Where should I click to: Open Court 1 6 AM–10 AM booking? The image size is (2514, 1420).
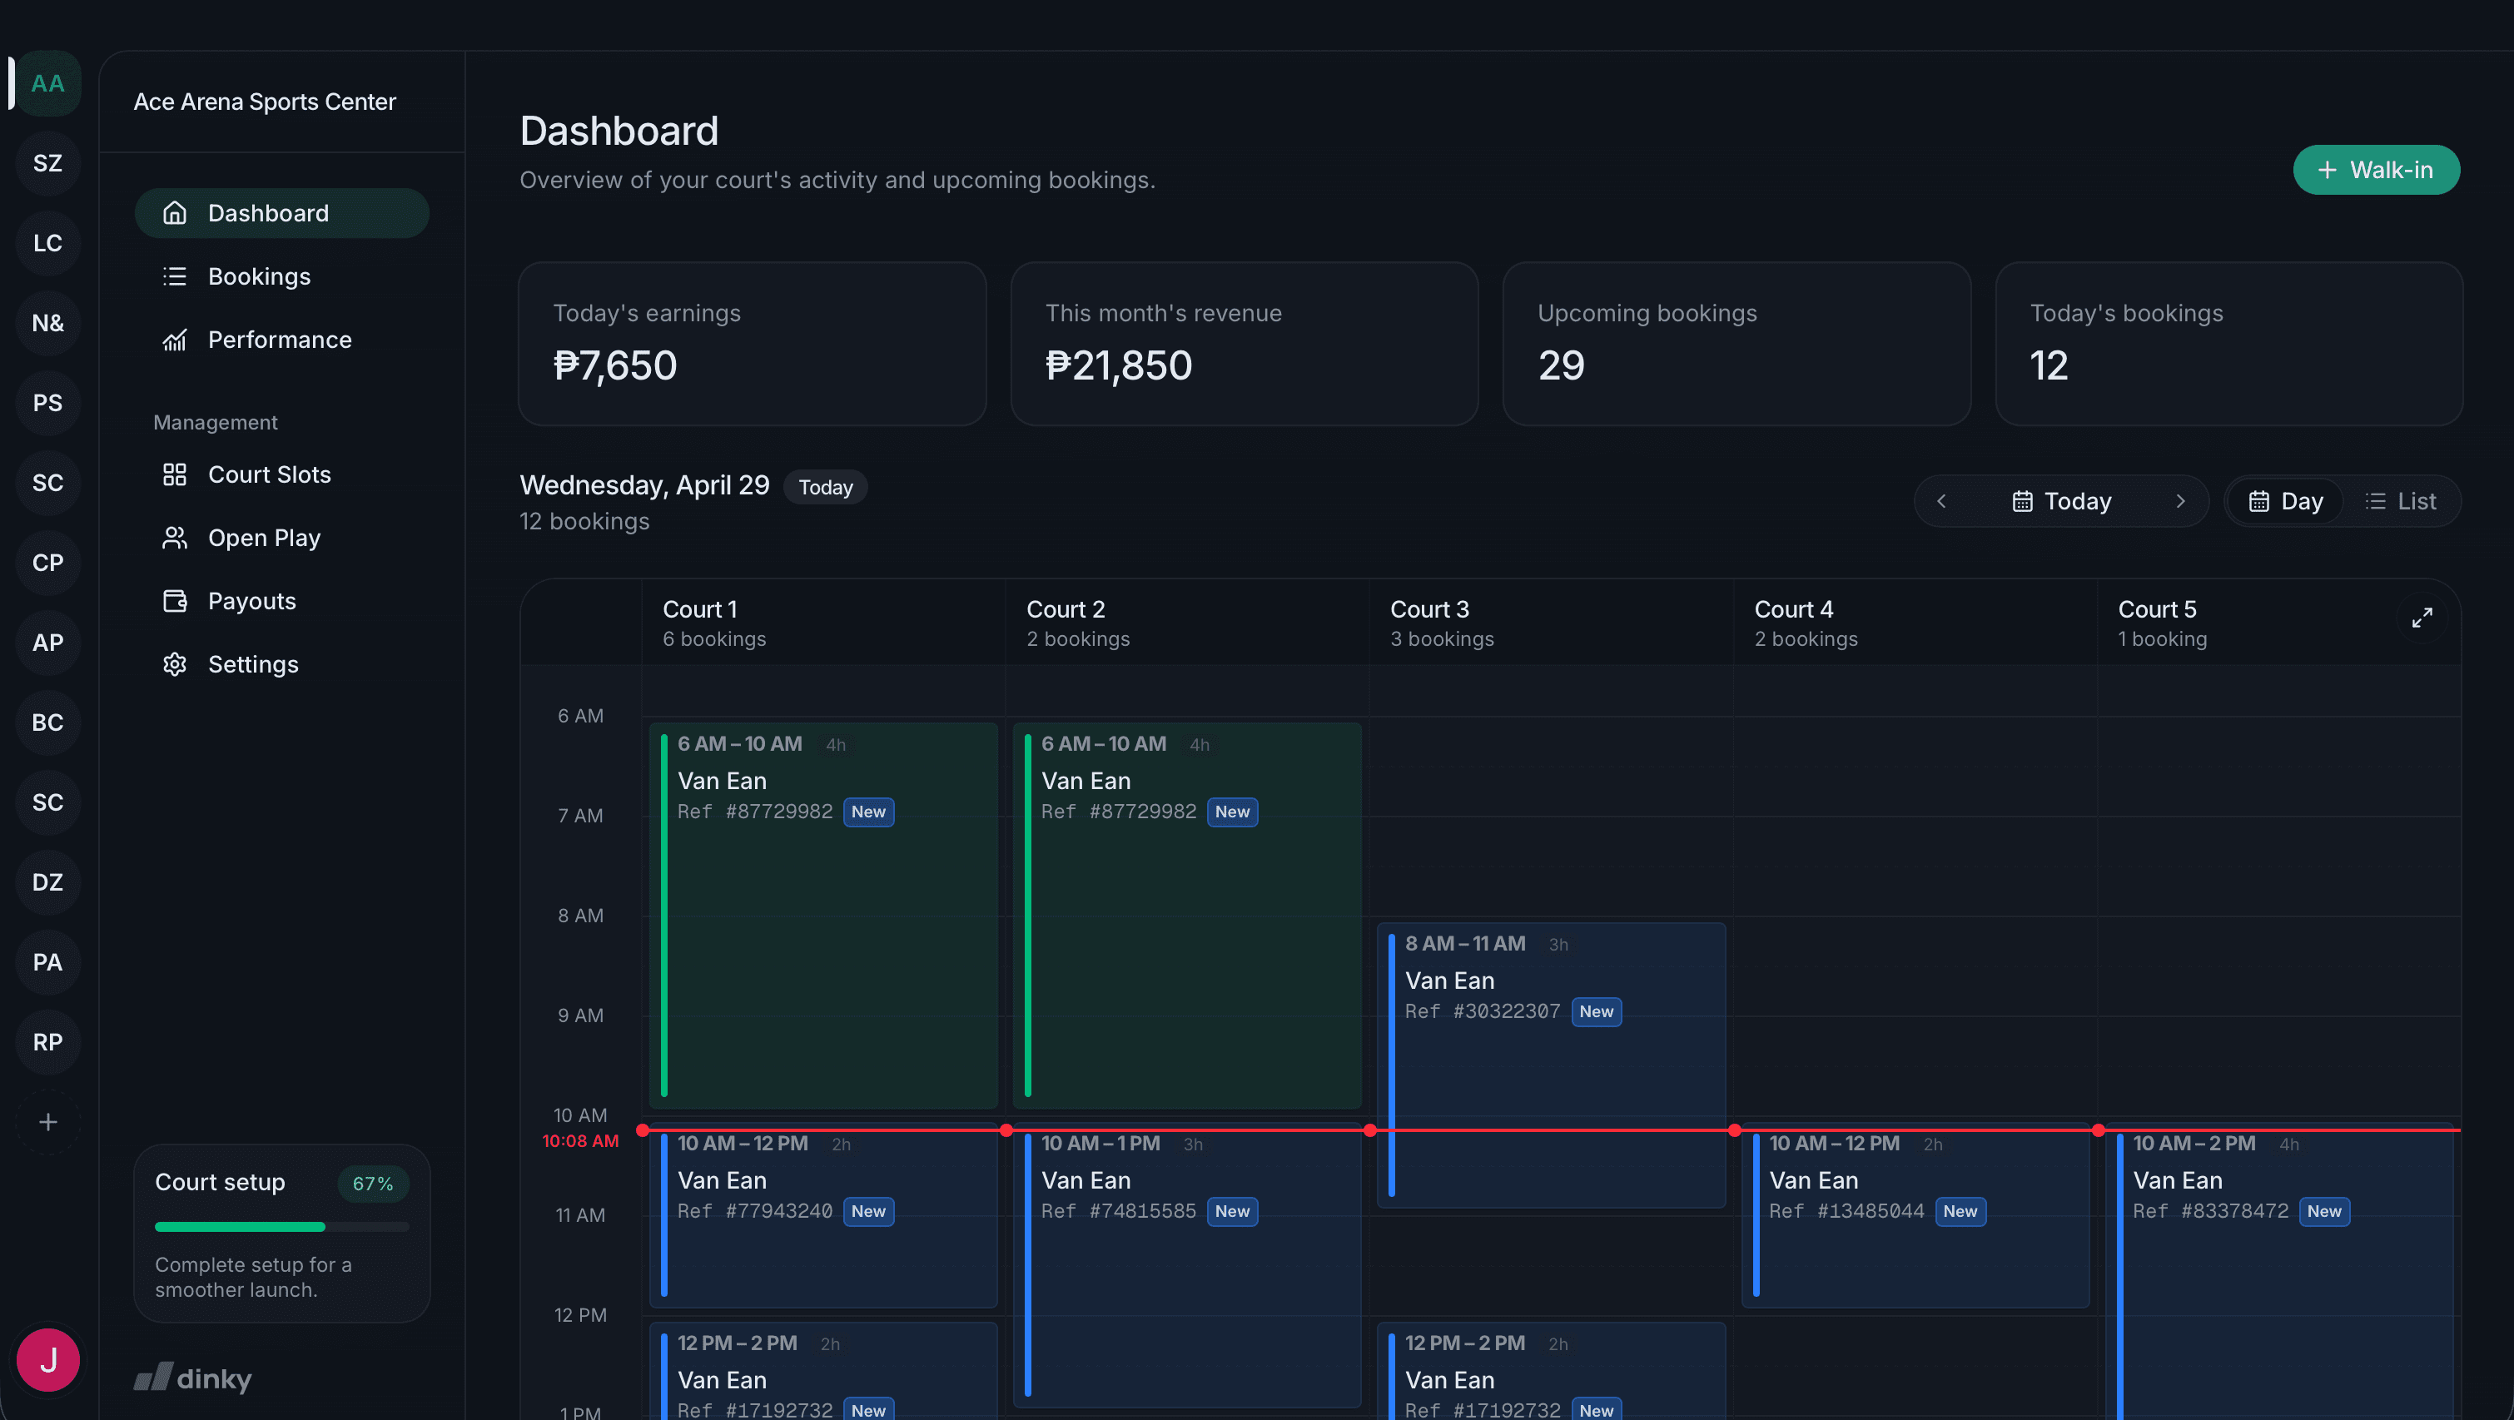(823, 916)
